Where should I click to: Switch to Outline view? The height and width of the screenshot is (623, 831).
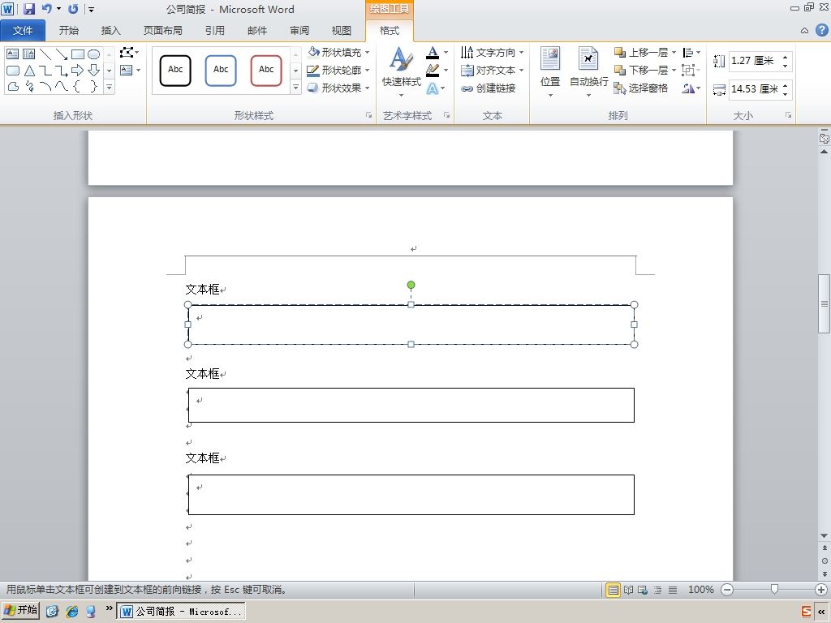coord(657,590)
